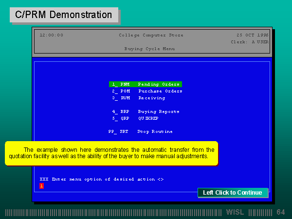Click the C/PRM Demonstration title banner
This screenshot has width=292, height=219.
coord(64,15)
